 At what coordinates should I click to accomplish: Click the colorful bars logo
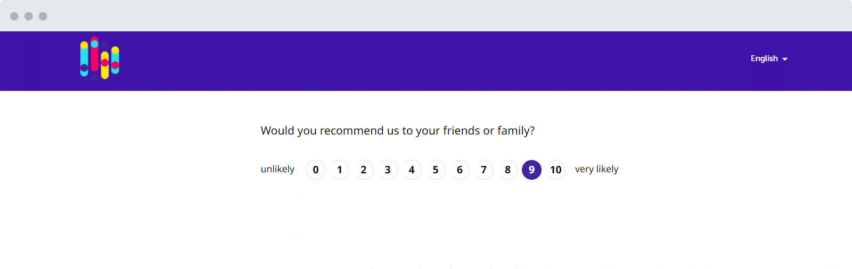click(100, 58)
